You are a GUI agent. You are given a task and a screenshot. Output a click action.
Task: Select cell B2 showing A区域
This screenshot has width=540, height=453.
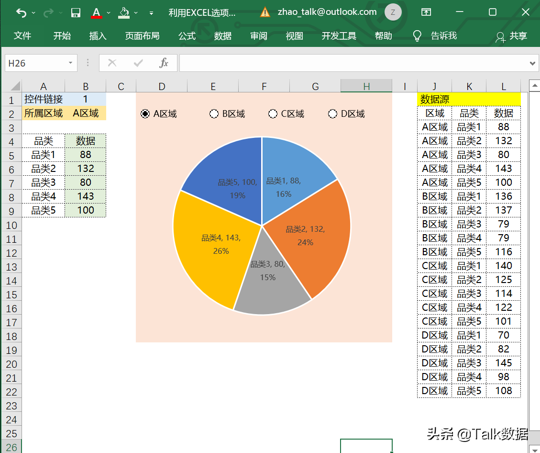86,113
